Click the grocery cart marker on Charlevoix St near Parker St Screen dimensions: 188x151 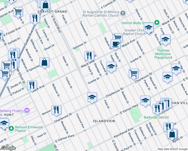pyautogui.click(x=133, y=74)
